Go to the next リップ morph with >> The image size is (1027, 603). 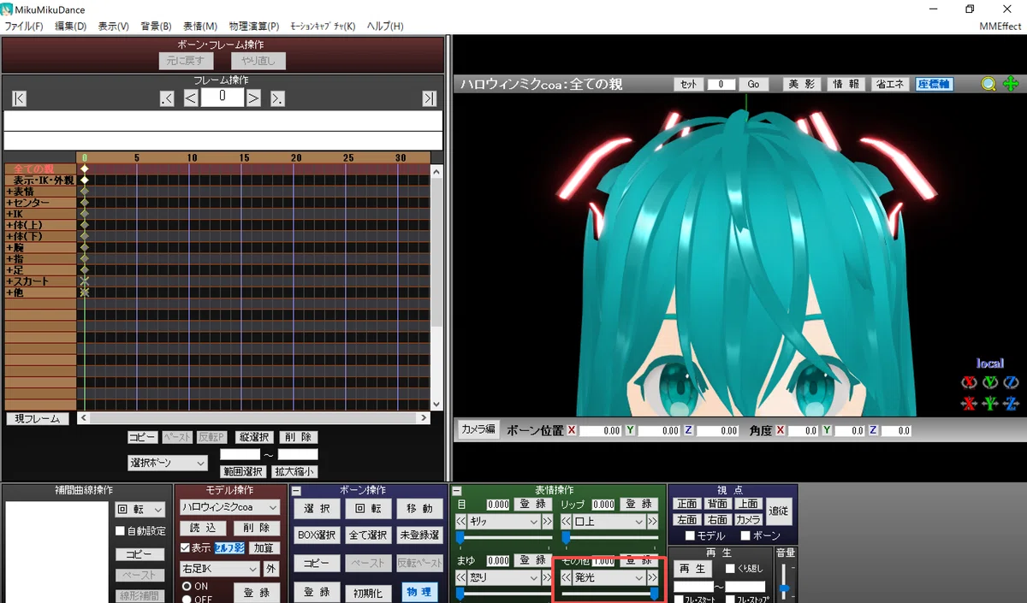(652, 521)
